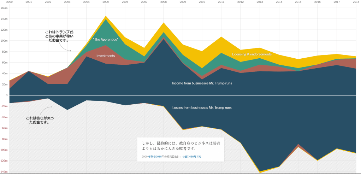Select the 2018 year marker
Screen dimensions: 361x175
(355, 2)
